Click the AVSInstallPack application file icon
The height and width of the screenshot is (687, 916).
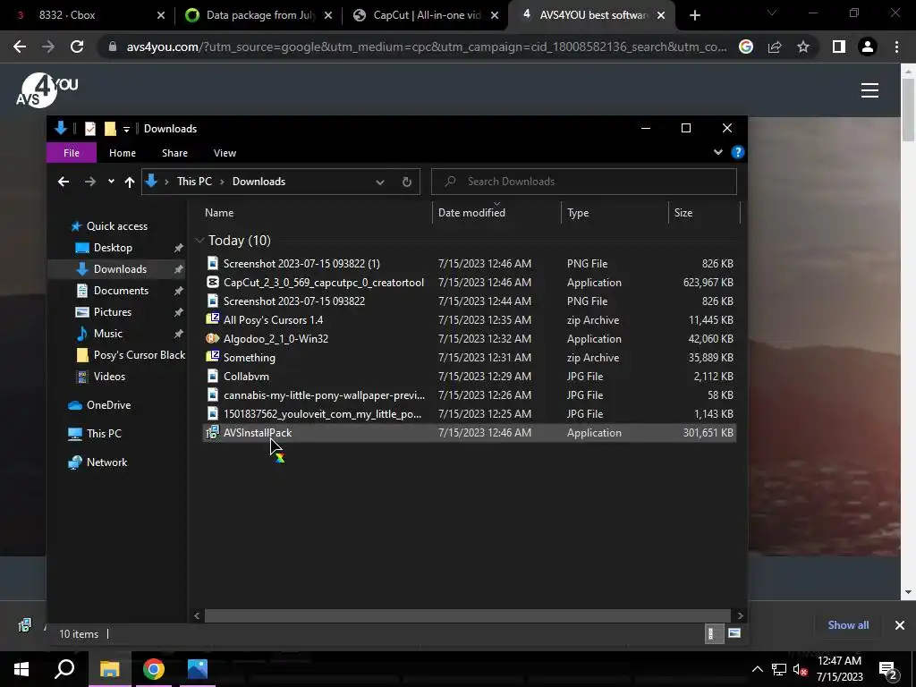point(212,432)
